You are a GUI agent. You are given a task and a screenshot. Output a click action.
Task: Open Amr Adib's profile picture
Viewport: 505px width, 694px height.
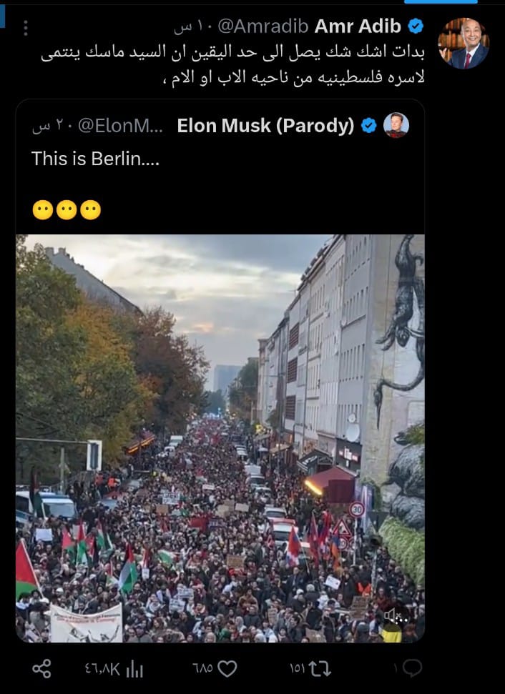click(x=464, y=44)
